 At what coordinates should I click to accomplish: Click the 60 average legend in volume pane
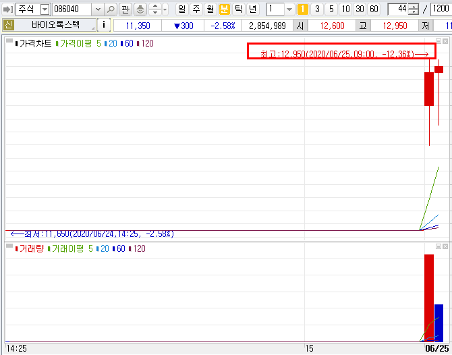(x=119, y=248)
